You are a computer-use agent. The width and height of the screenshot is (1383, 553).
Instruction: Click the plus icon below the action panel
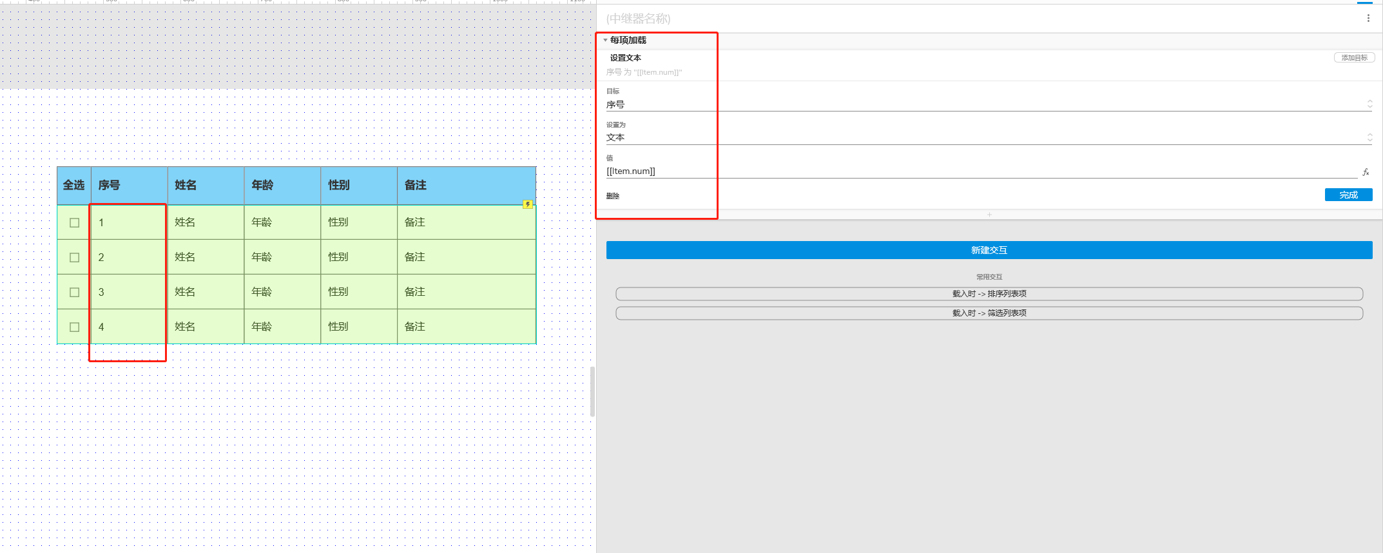tap(989, 215)
